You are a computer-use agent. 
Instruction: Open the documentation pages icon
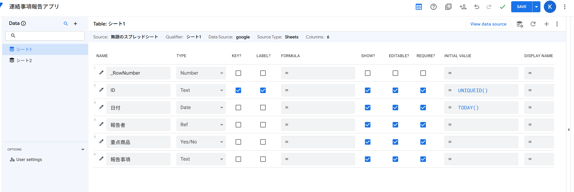(x=448, y=7)
